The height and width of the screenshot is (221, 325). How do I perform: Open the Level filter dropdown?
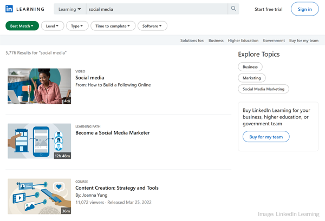coord(53,26)
